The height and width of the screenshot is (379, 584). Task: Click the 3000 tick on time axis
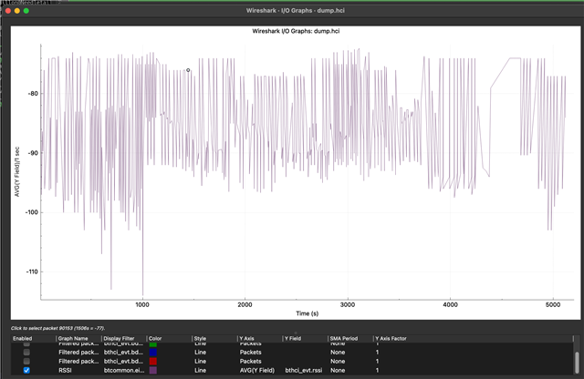pos(348,304)
